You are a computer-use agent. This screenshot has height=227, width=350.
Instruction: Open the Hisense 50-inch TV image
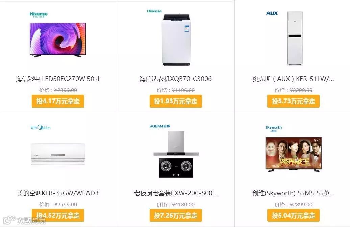(58, 40)
